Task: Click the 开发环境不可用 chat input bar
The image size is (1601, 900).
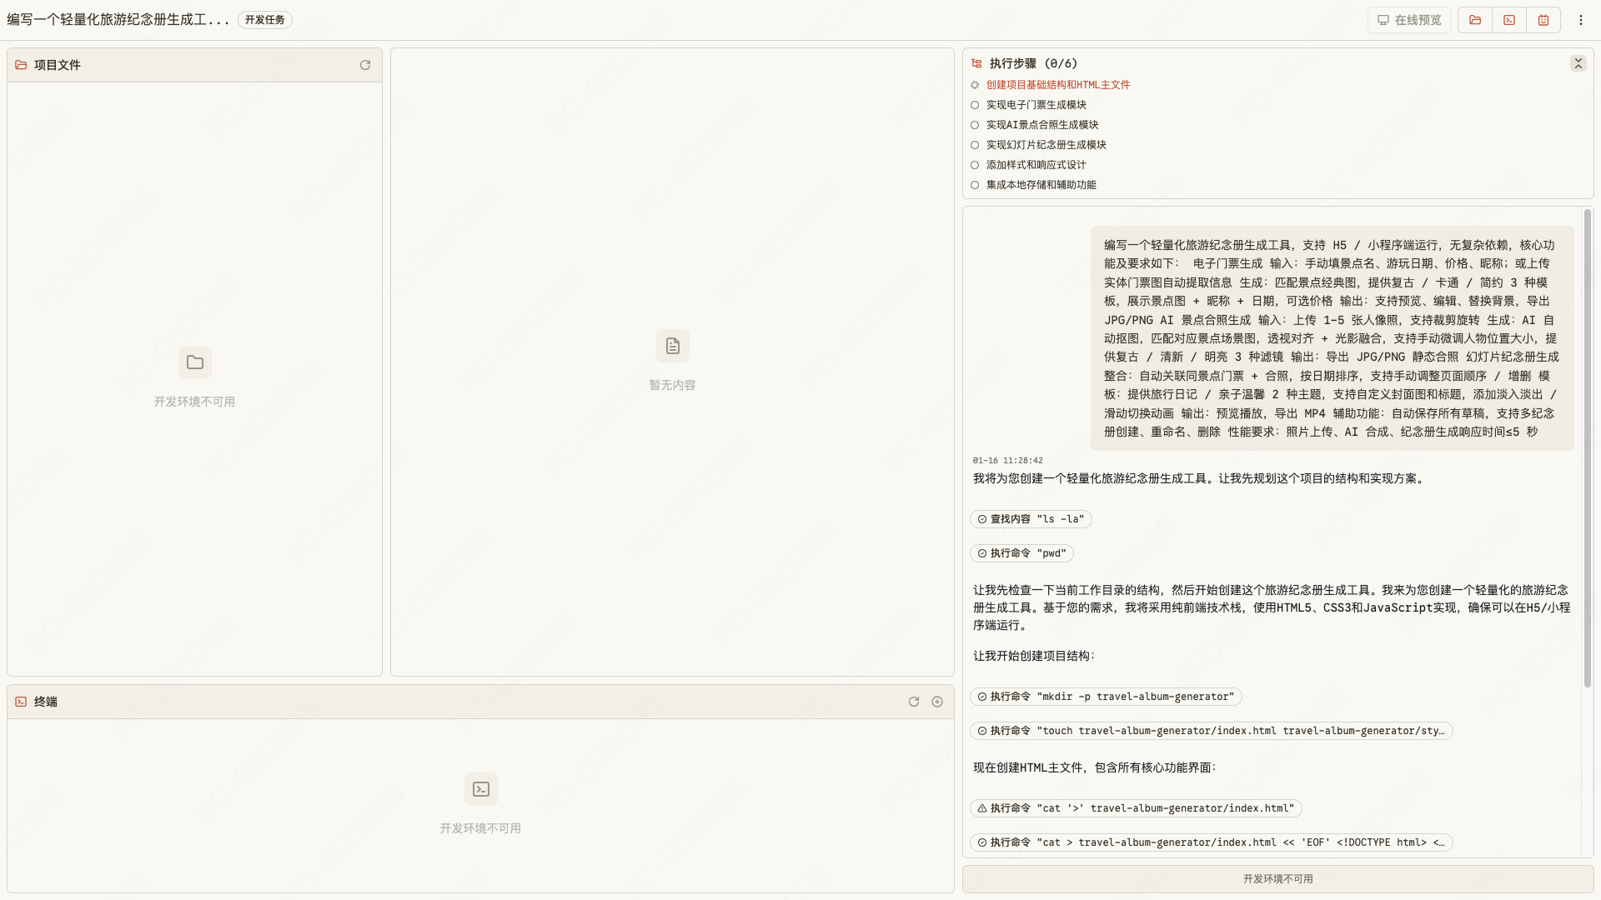Action: (1277, 879)
